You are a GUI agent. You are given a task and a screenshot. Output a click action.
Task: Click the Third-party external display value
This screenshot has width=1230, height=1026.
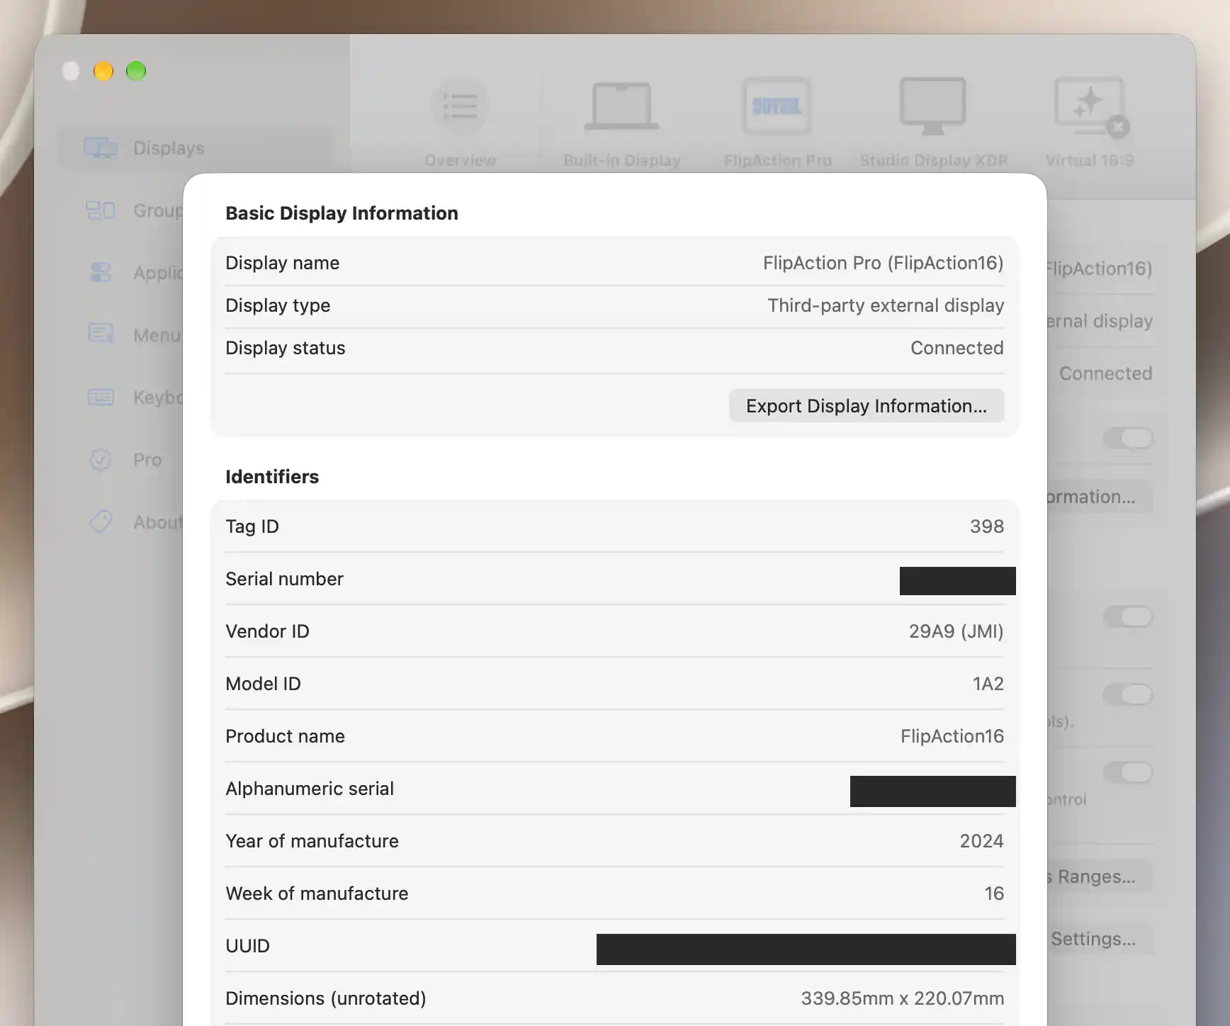(886, 305)
